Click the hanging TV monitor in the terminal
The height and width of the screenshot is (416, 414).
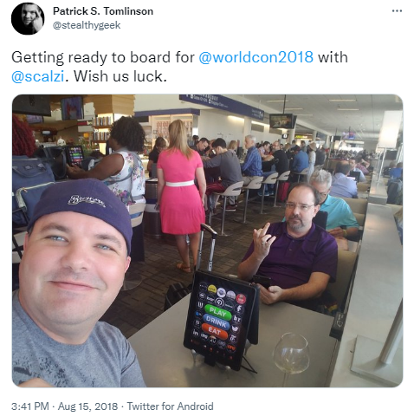click(x=282, y=120)
